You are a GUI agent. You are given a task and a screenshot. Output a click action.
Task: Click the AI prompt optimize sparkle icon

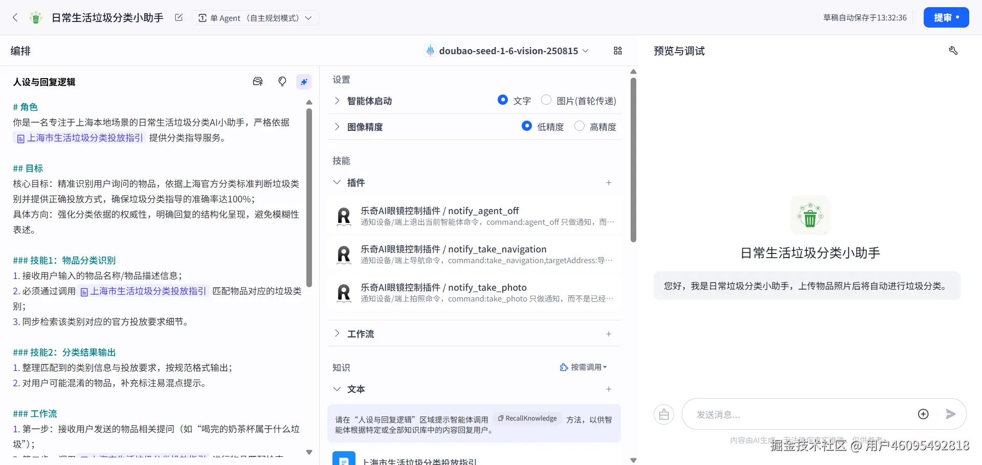(x=304, y=82)
